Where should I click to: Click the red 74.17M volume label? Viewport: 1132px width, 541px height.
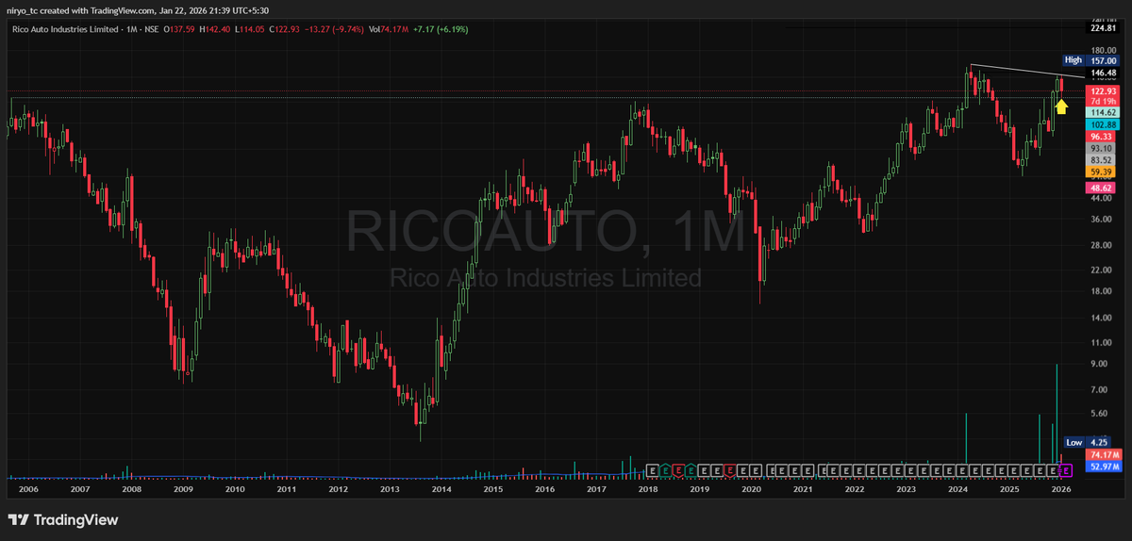(x=1104, y=455)
